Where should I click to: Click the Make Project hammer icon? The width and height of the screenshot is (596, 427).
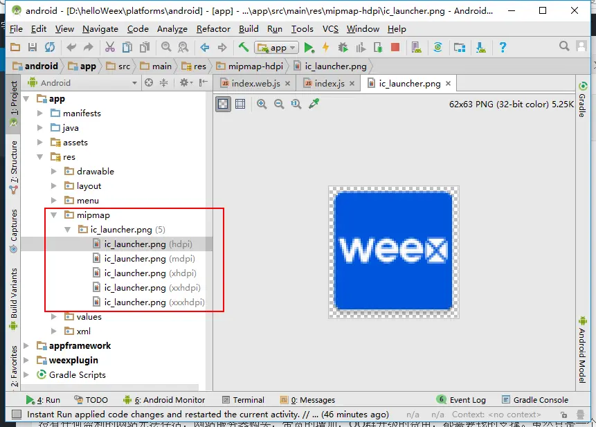coord(244,47)
